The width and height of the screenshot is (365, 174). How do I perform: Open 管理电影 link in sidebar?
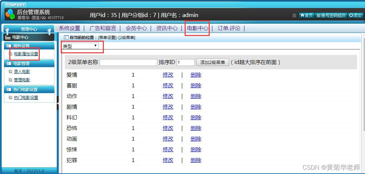(22, 80)
